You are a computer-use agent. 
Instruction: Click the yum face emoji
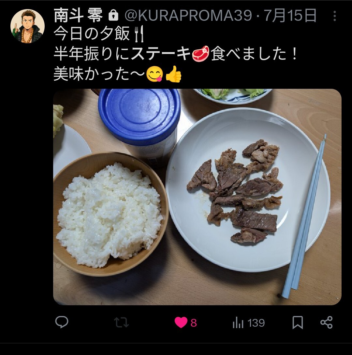(x=154, y=74)
